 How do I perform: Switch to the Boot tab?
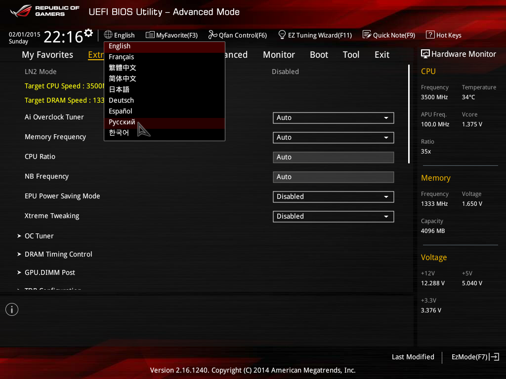(319, 55)
